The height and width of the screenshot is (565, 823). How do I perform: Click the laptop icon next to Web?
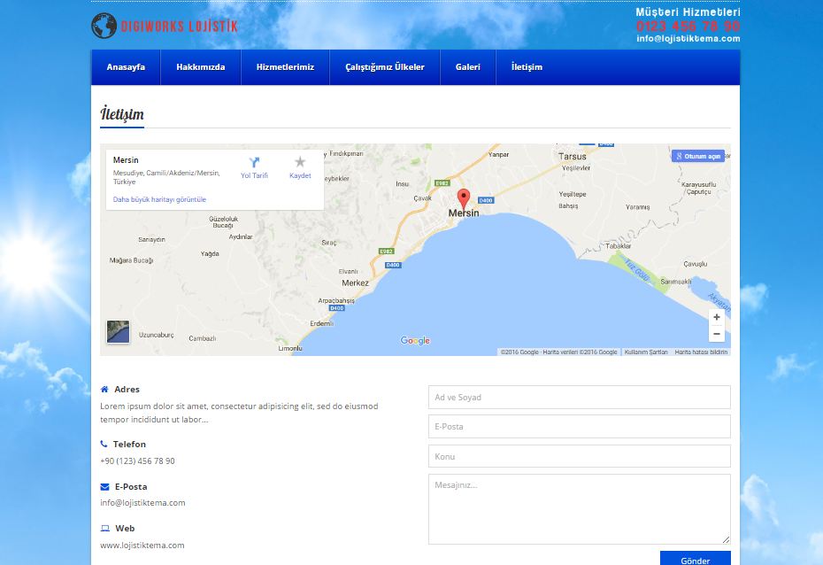pyautogui.click(x=105, y=528)
